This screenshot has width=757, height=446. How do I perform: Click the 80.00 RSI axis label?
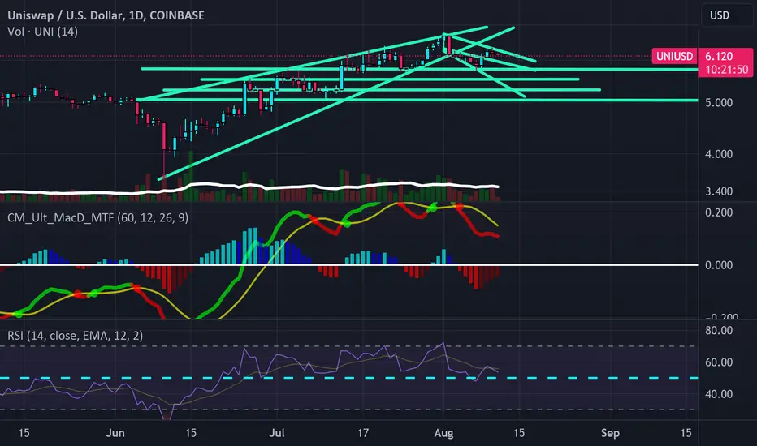click(x=718, y=331)
